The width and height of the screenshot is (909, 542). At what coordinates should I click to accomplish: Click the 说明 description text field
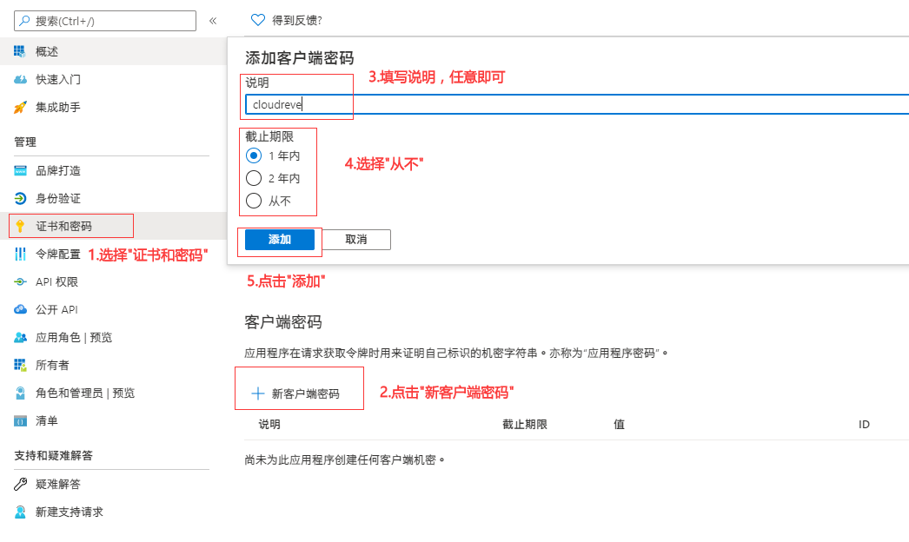[x=574, y=104]
